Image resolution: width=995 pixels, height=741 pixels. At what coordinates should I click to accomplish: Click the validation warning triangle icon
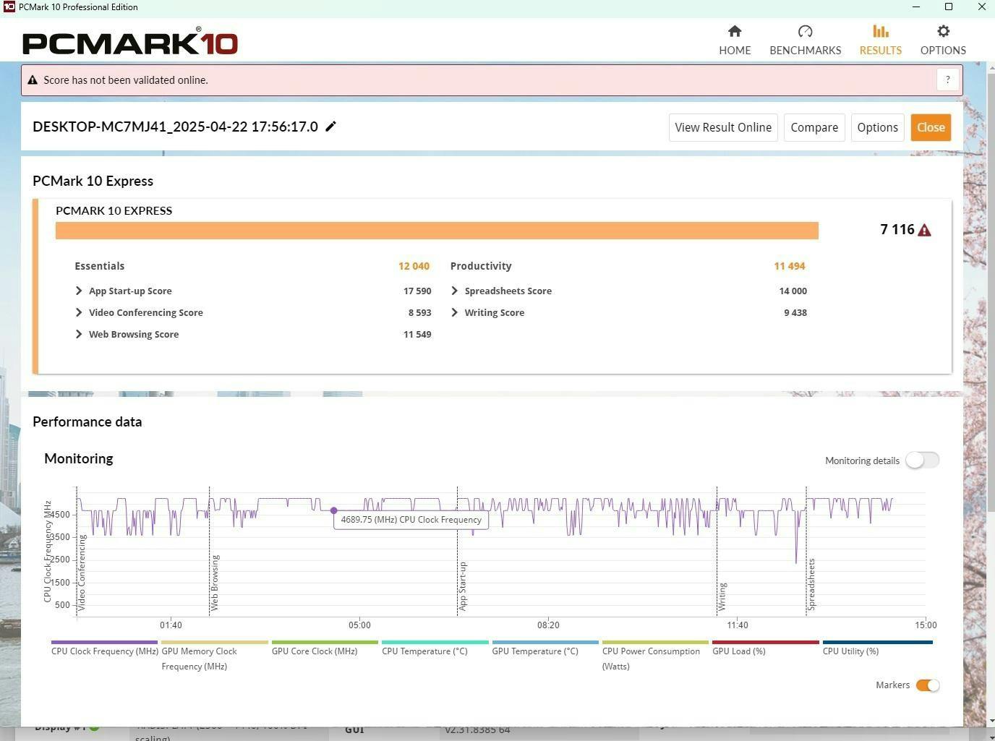33,80
